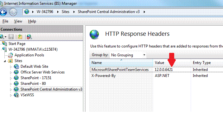Click the VSeWSS stopped site icon
The height and width of the screenshot is (126, 223).
click(16, 95)
